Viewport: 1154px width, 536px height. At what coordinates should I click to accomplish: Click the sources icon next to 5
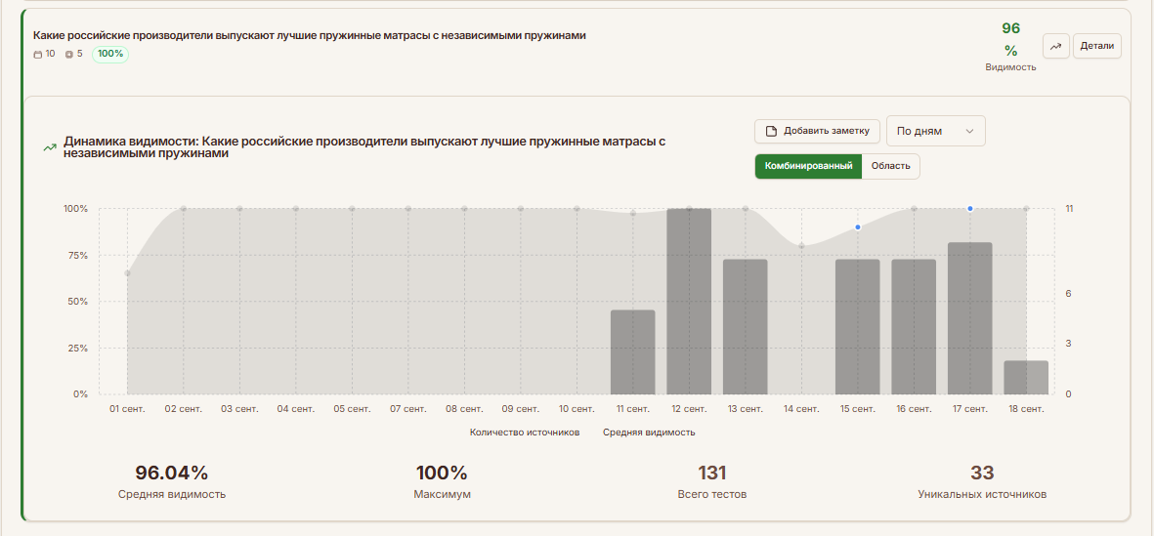(68, 55)
